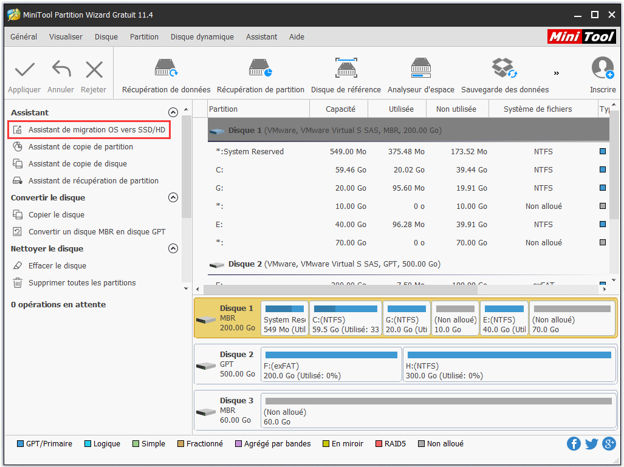Select the E: partition row
This screenshot has width=624, height=467.
click(408, 225)
